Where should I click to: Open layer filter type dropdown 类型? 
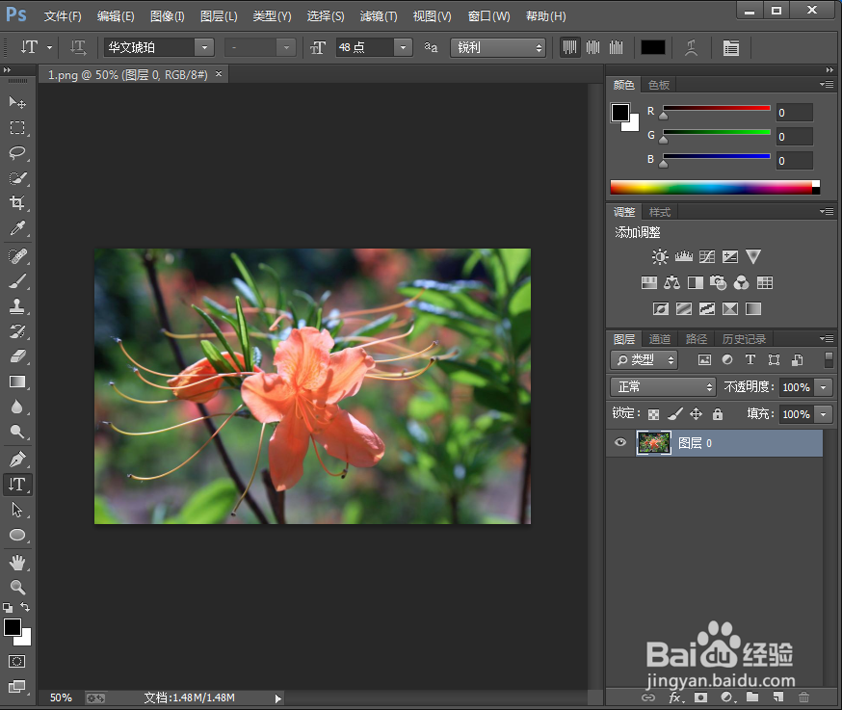click(644, 359)
